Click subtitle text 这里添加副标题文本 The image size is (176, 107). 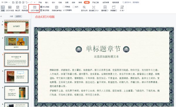(106, 57)
